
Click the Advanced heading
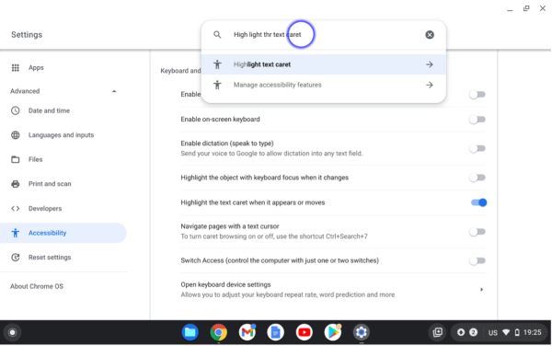point(25,91)
